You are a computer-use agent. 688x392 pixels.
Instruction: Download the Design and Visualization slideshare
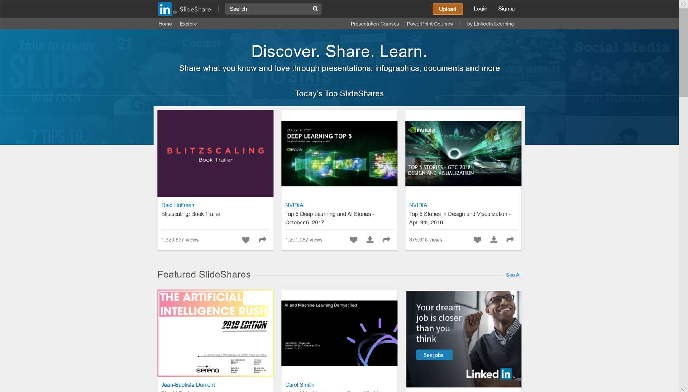coord(494,240)
